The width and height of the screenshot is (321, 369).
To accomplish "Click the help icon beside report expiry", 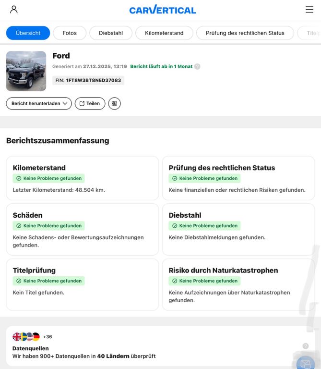I will (x=197, y=67).
